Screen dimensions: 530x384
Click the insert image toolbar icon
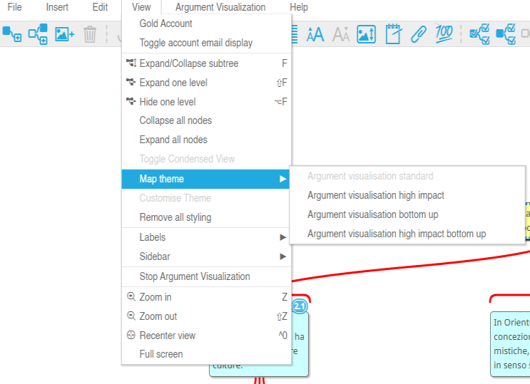(x=64, y=33)
